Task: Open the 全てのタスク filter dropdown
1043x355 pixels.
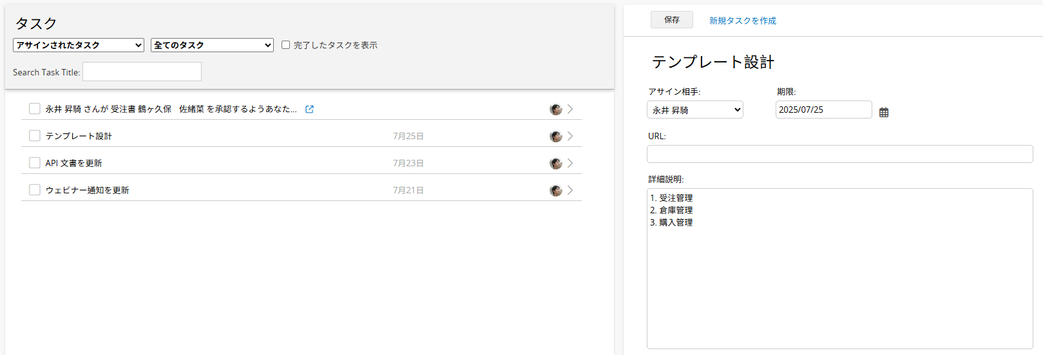Action: [x=212, y=45]
